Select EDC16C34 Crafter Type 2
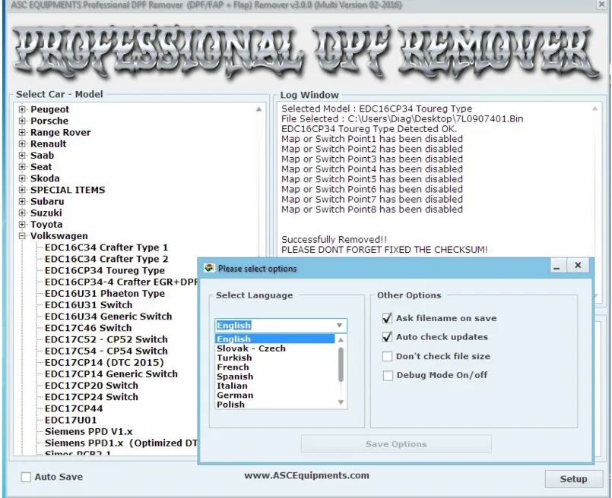 pos(106,259)
